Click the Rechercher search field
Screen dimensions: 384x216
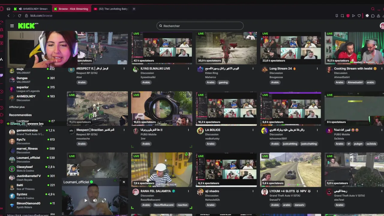[200, 26]
